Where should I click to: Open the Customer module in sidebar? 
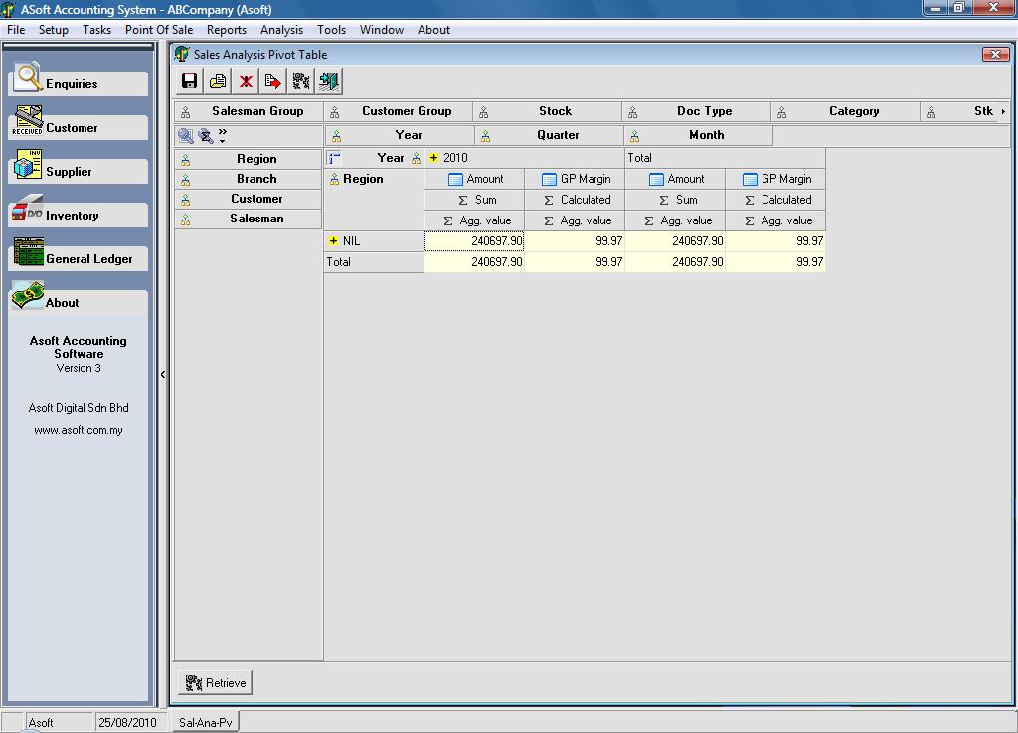click(x=79, y=127)
